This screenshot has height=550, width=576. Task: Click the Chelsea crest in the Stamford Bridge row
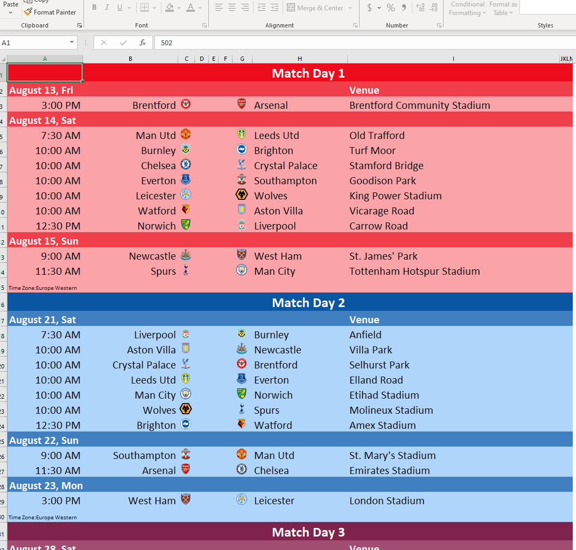[186, 165]
